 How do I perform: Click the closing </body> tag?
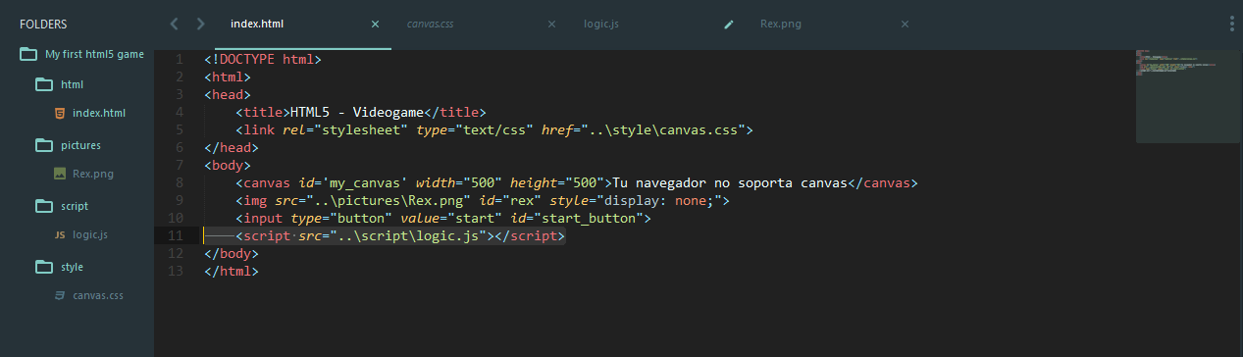coord(232,253)
